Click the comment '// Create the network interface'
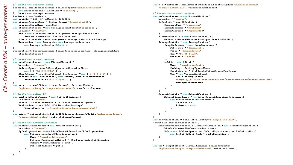This screenshot has height=165, width=293. (35, 123)
